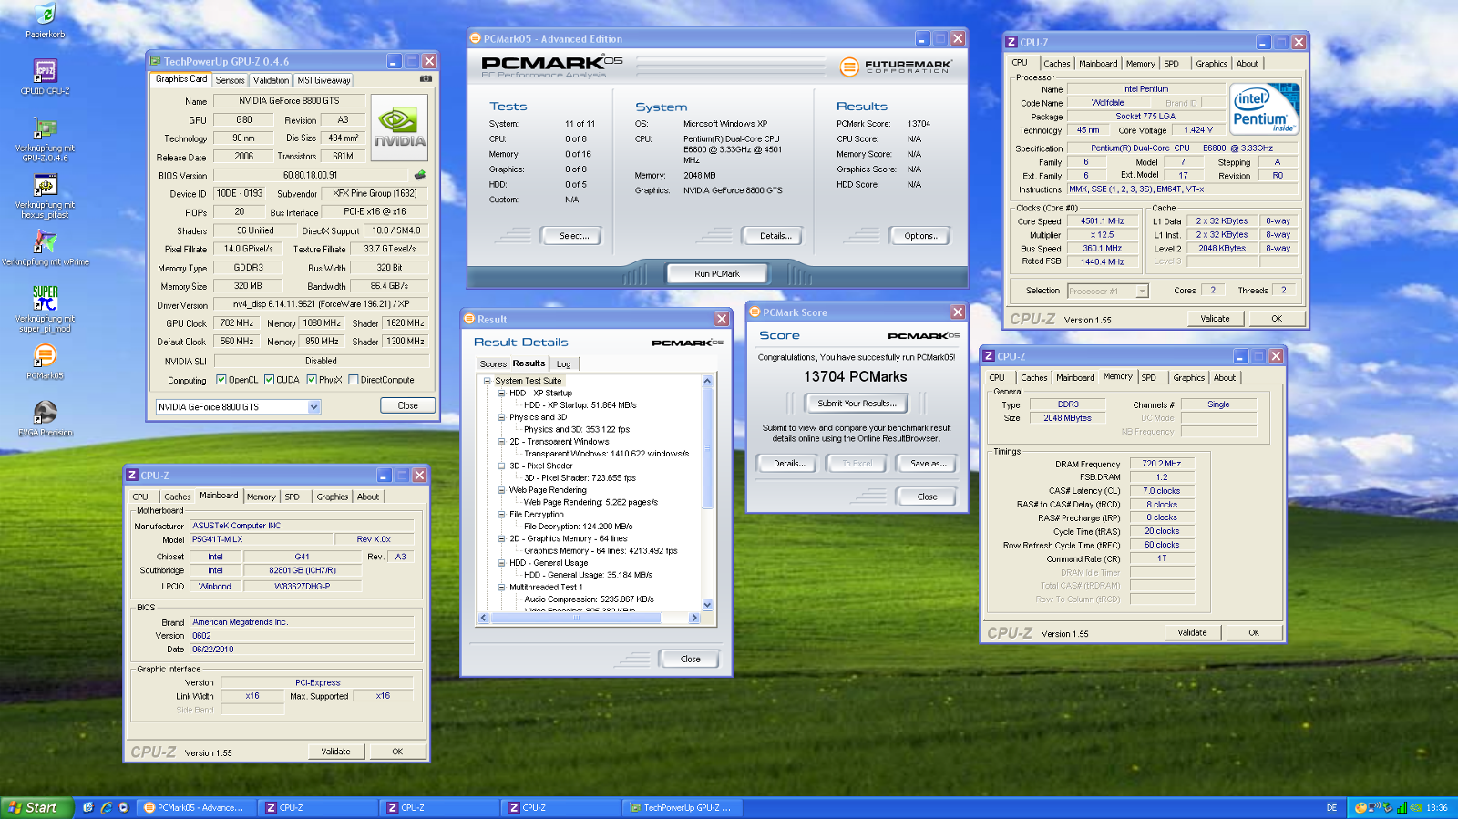Open the GPU selection dropdown in GPU-Z
This screenshot has height=819, width=1458.
click(x=313, y=407)
